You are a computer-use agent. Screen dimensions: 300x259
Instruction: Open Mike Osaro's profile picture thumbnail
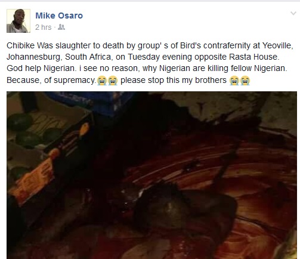pos(18,21)
